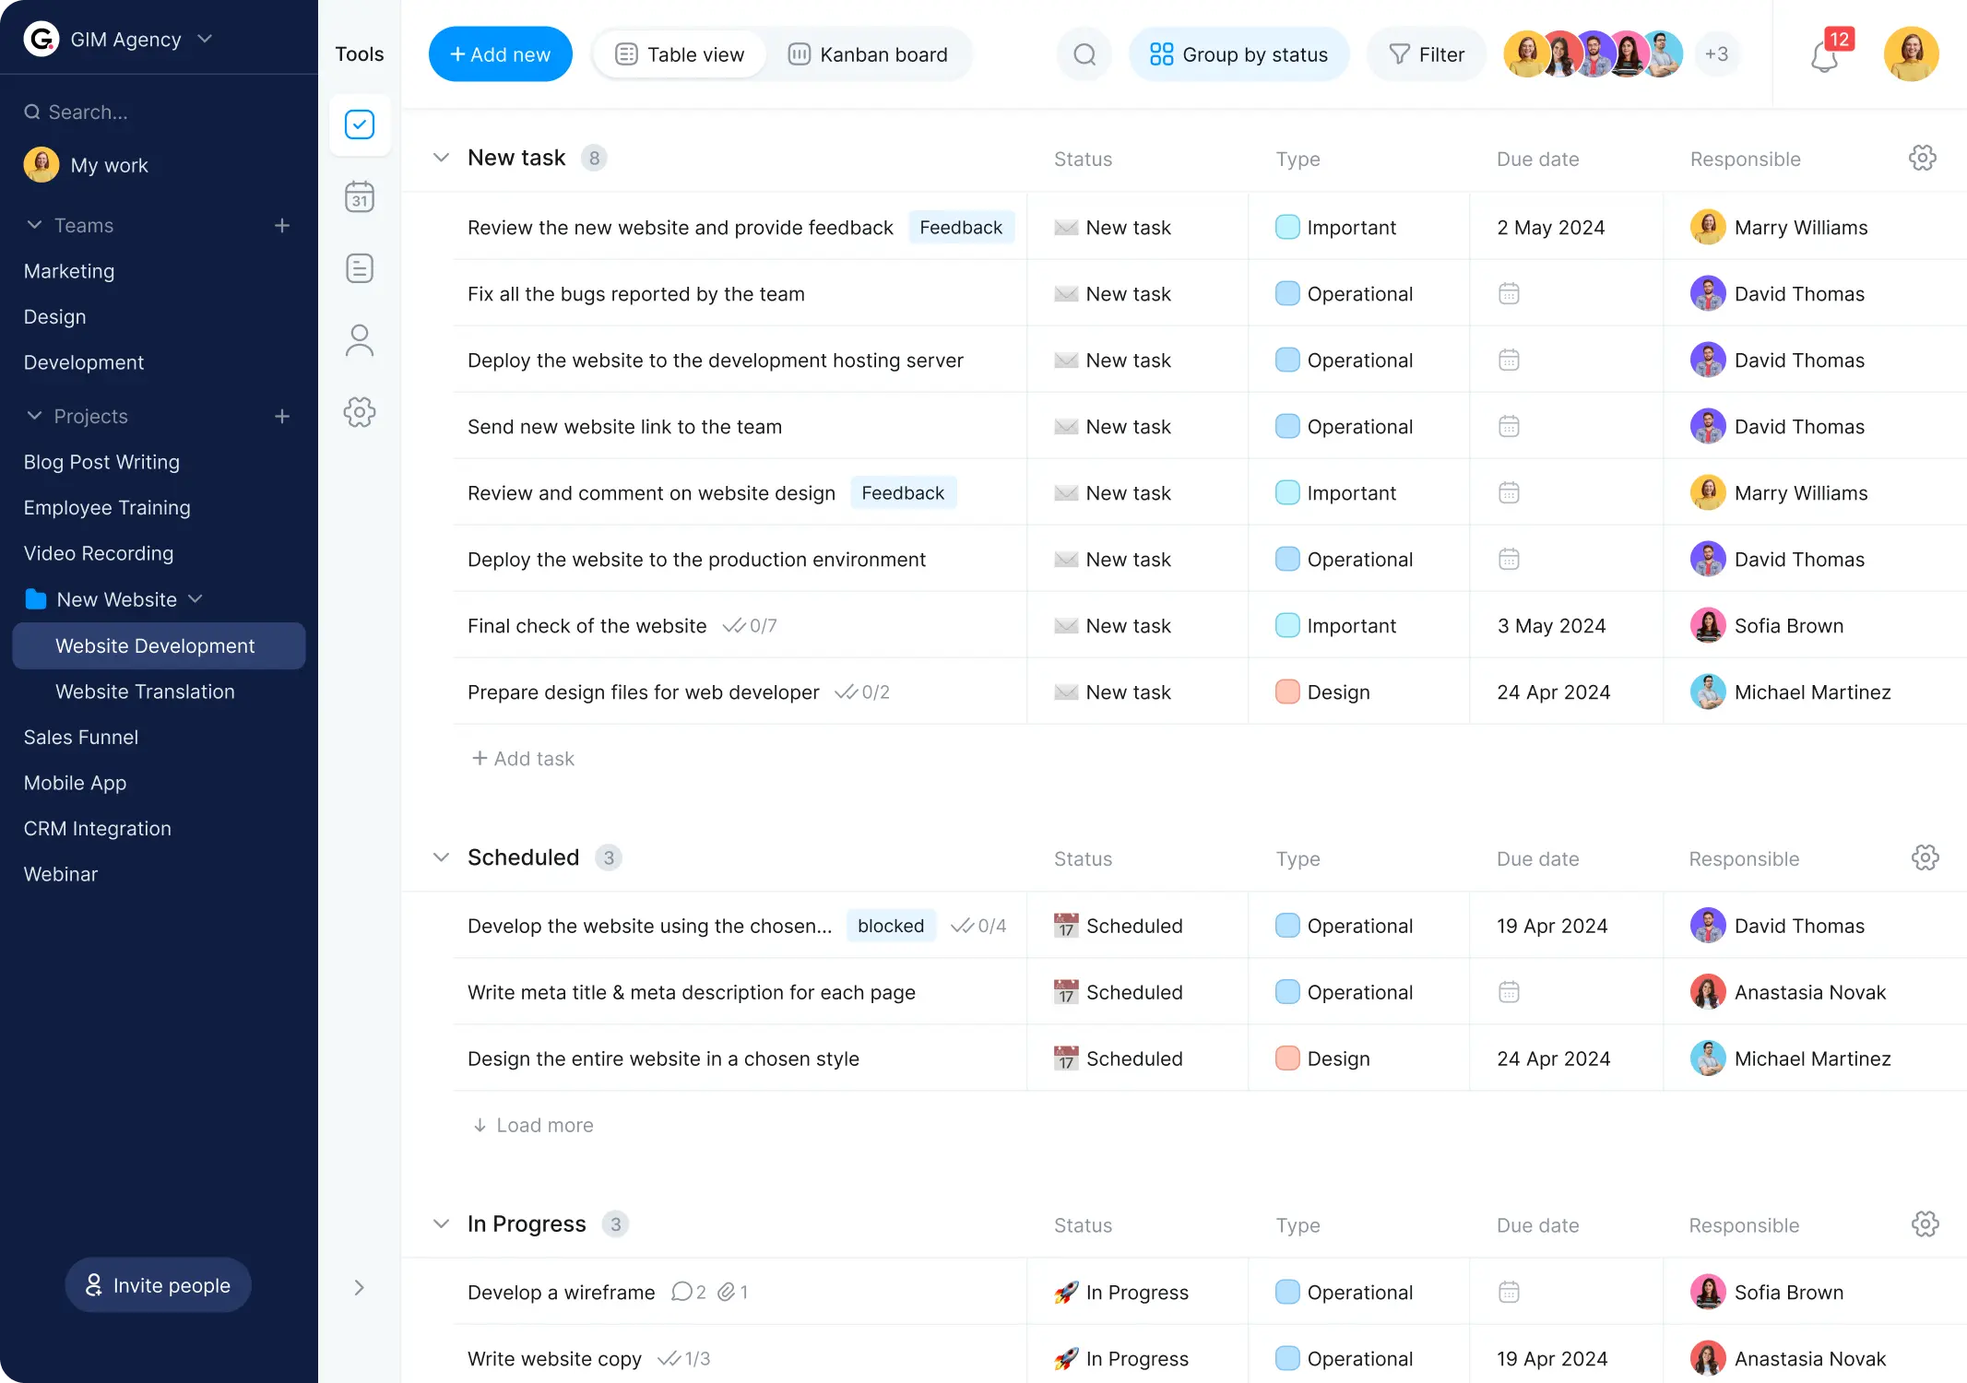Click the Invite people button
Screen dimensions: 1967x1383
point(156,1284)
